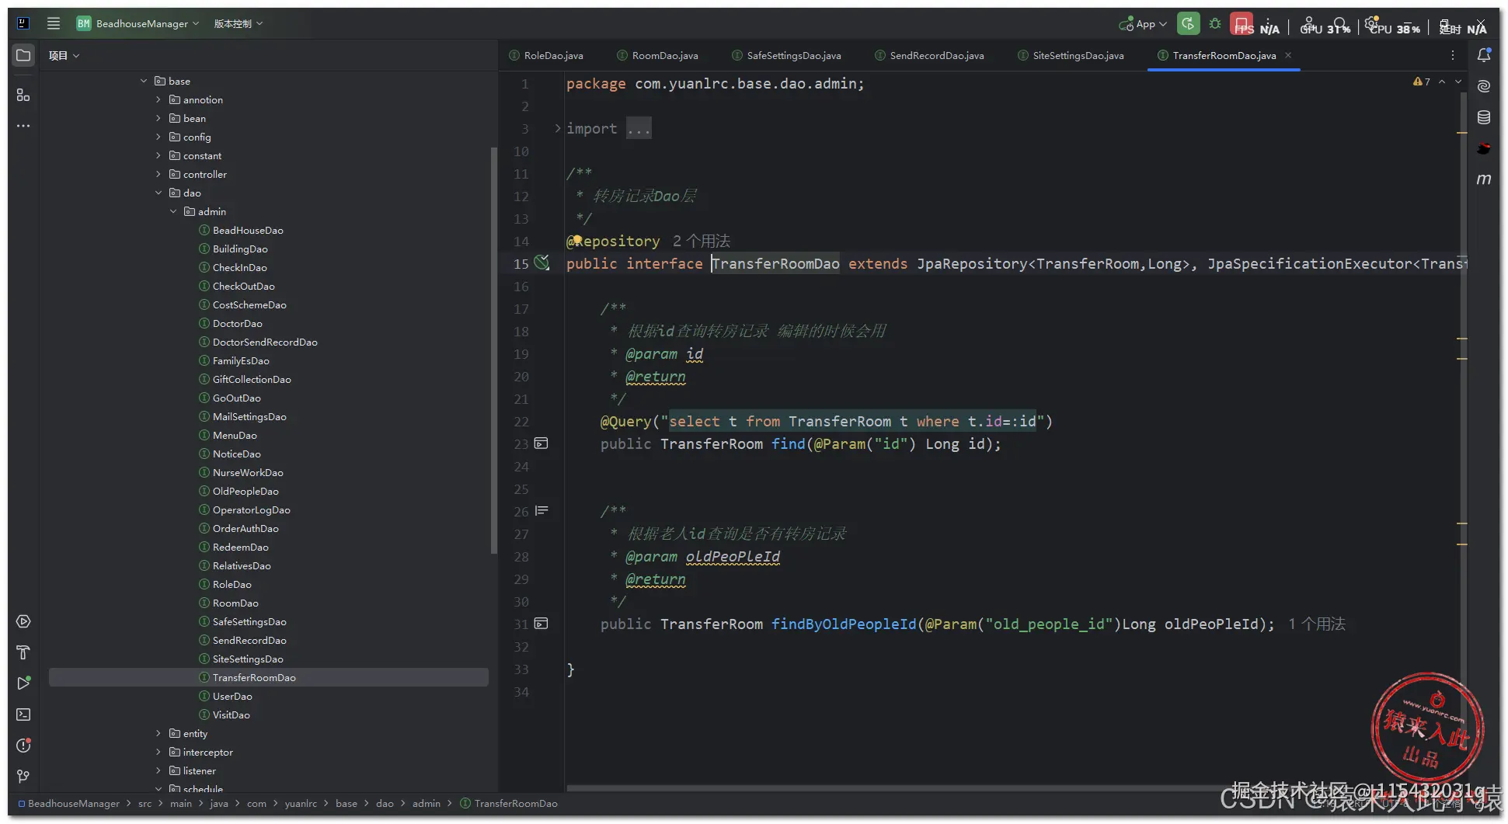Go to previous highlighted problem arrow

click(1442, 82)
